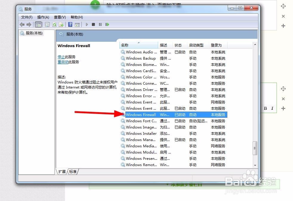Select the Windows Modul... service row

pyautogui.click(x=173, y=152)
